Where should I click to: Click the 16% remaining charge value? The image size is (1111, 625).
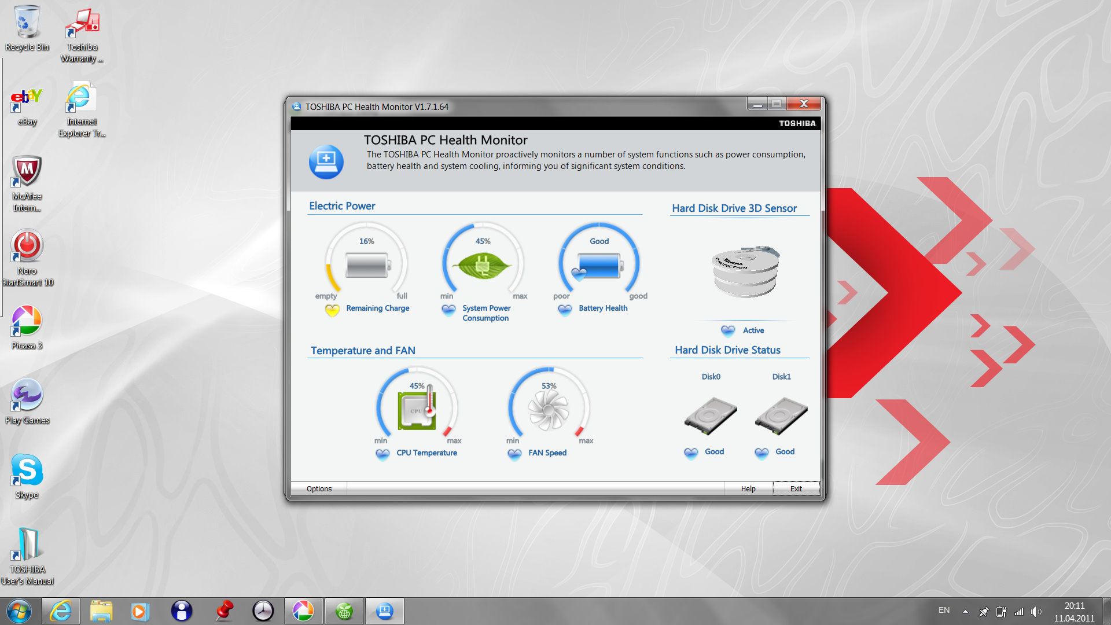click(366, 241)
